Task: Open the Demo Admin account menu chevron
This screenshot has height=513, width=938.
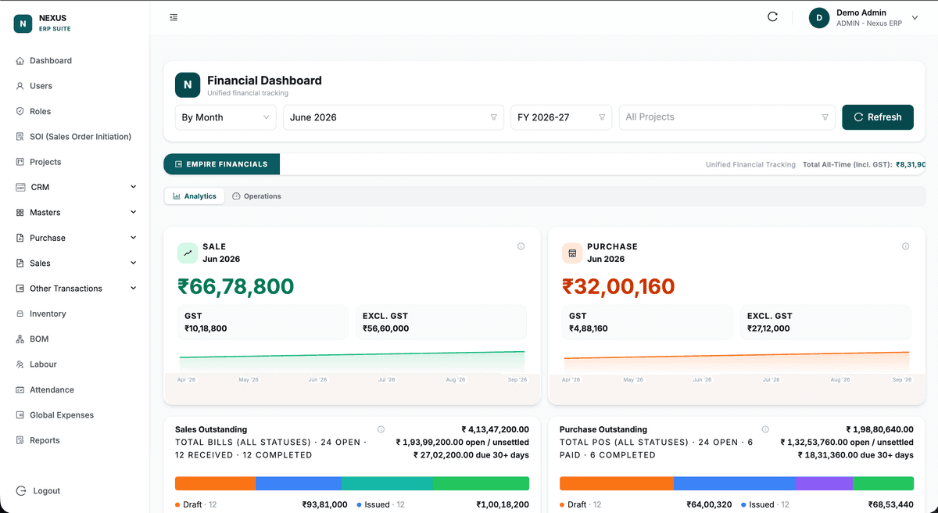Action: (915, 17)
